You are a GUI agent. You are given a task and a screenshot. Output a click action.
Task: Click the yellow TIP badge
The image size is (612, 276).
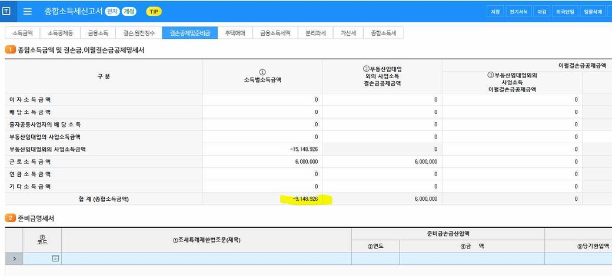[x=154, y=12]
